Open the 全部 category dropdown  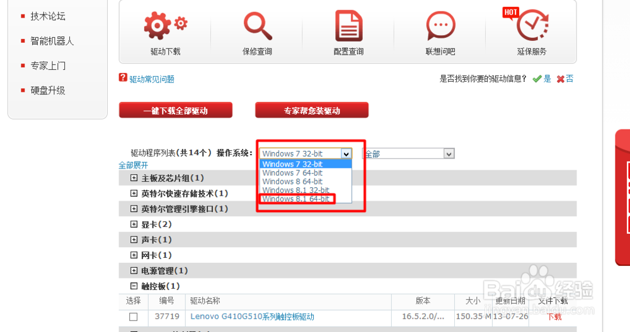click(x=409, y=153)
